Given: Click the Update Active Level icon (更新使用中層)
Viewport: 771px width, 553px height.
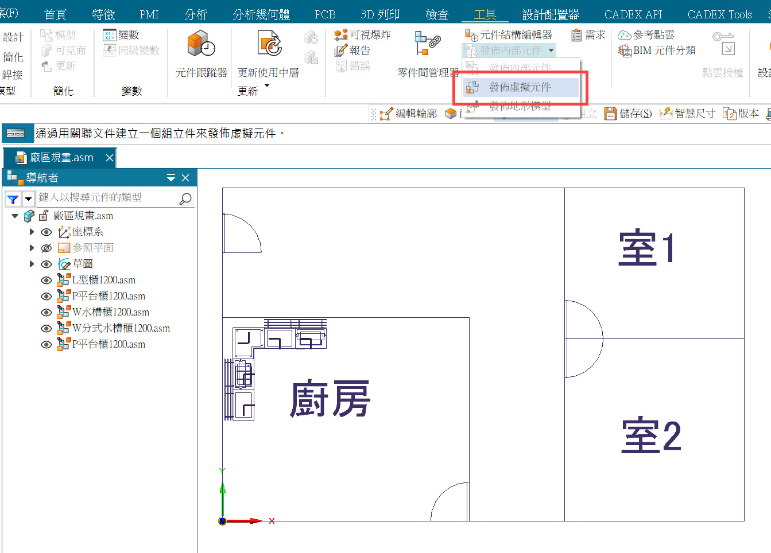Looking at the screenshot, I should (x=269, y=44).
